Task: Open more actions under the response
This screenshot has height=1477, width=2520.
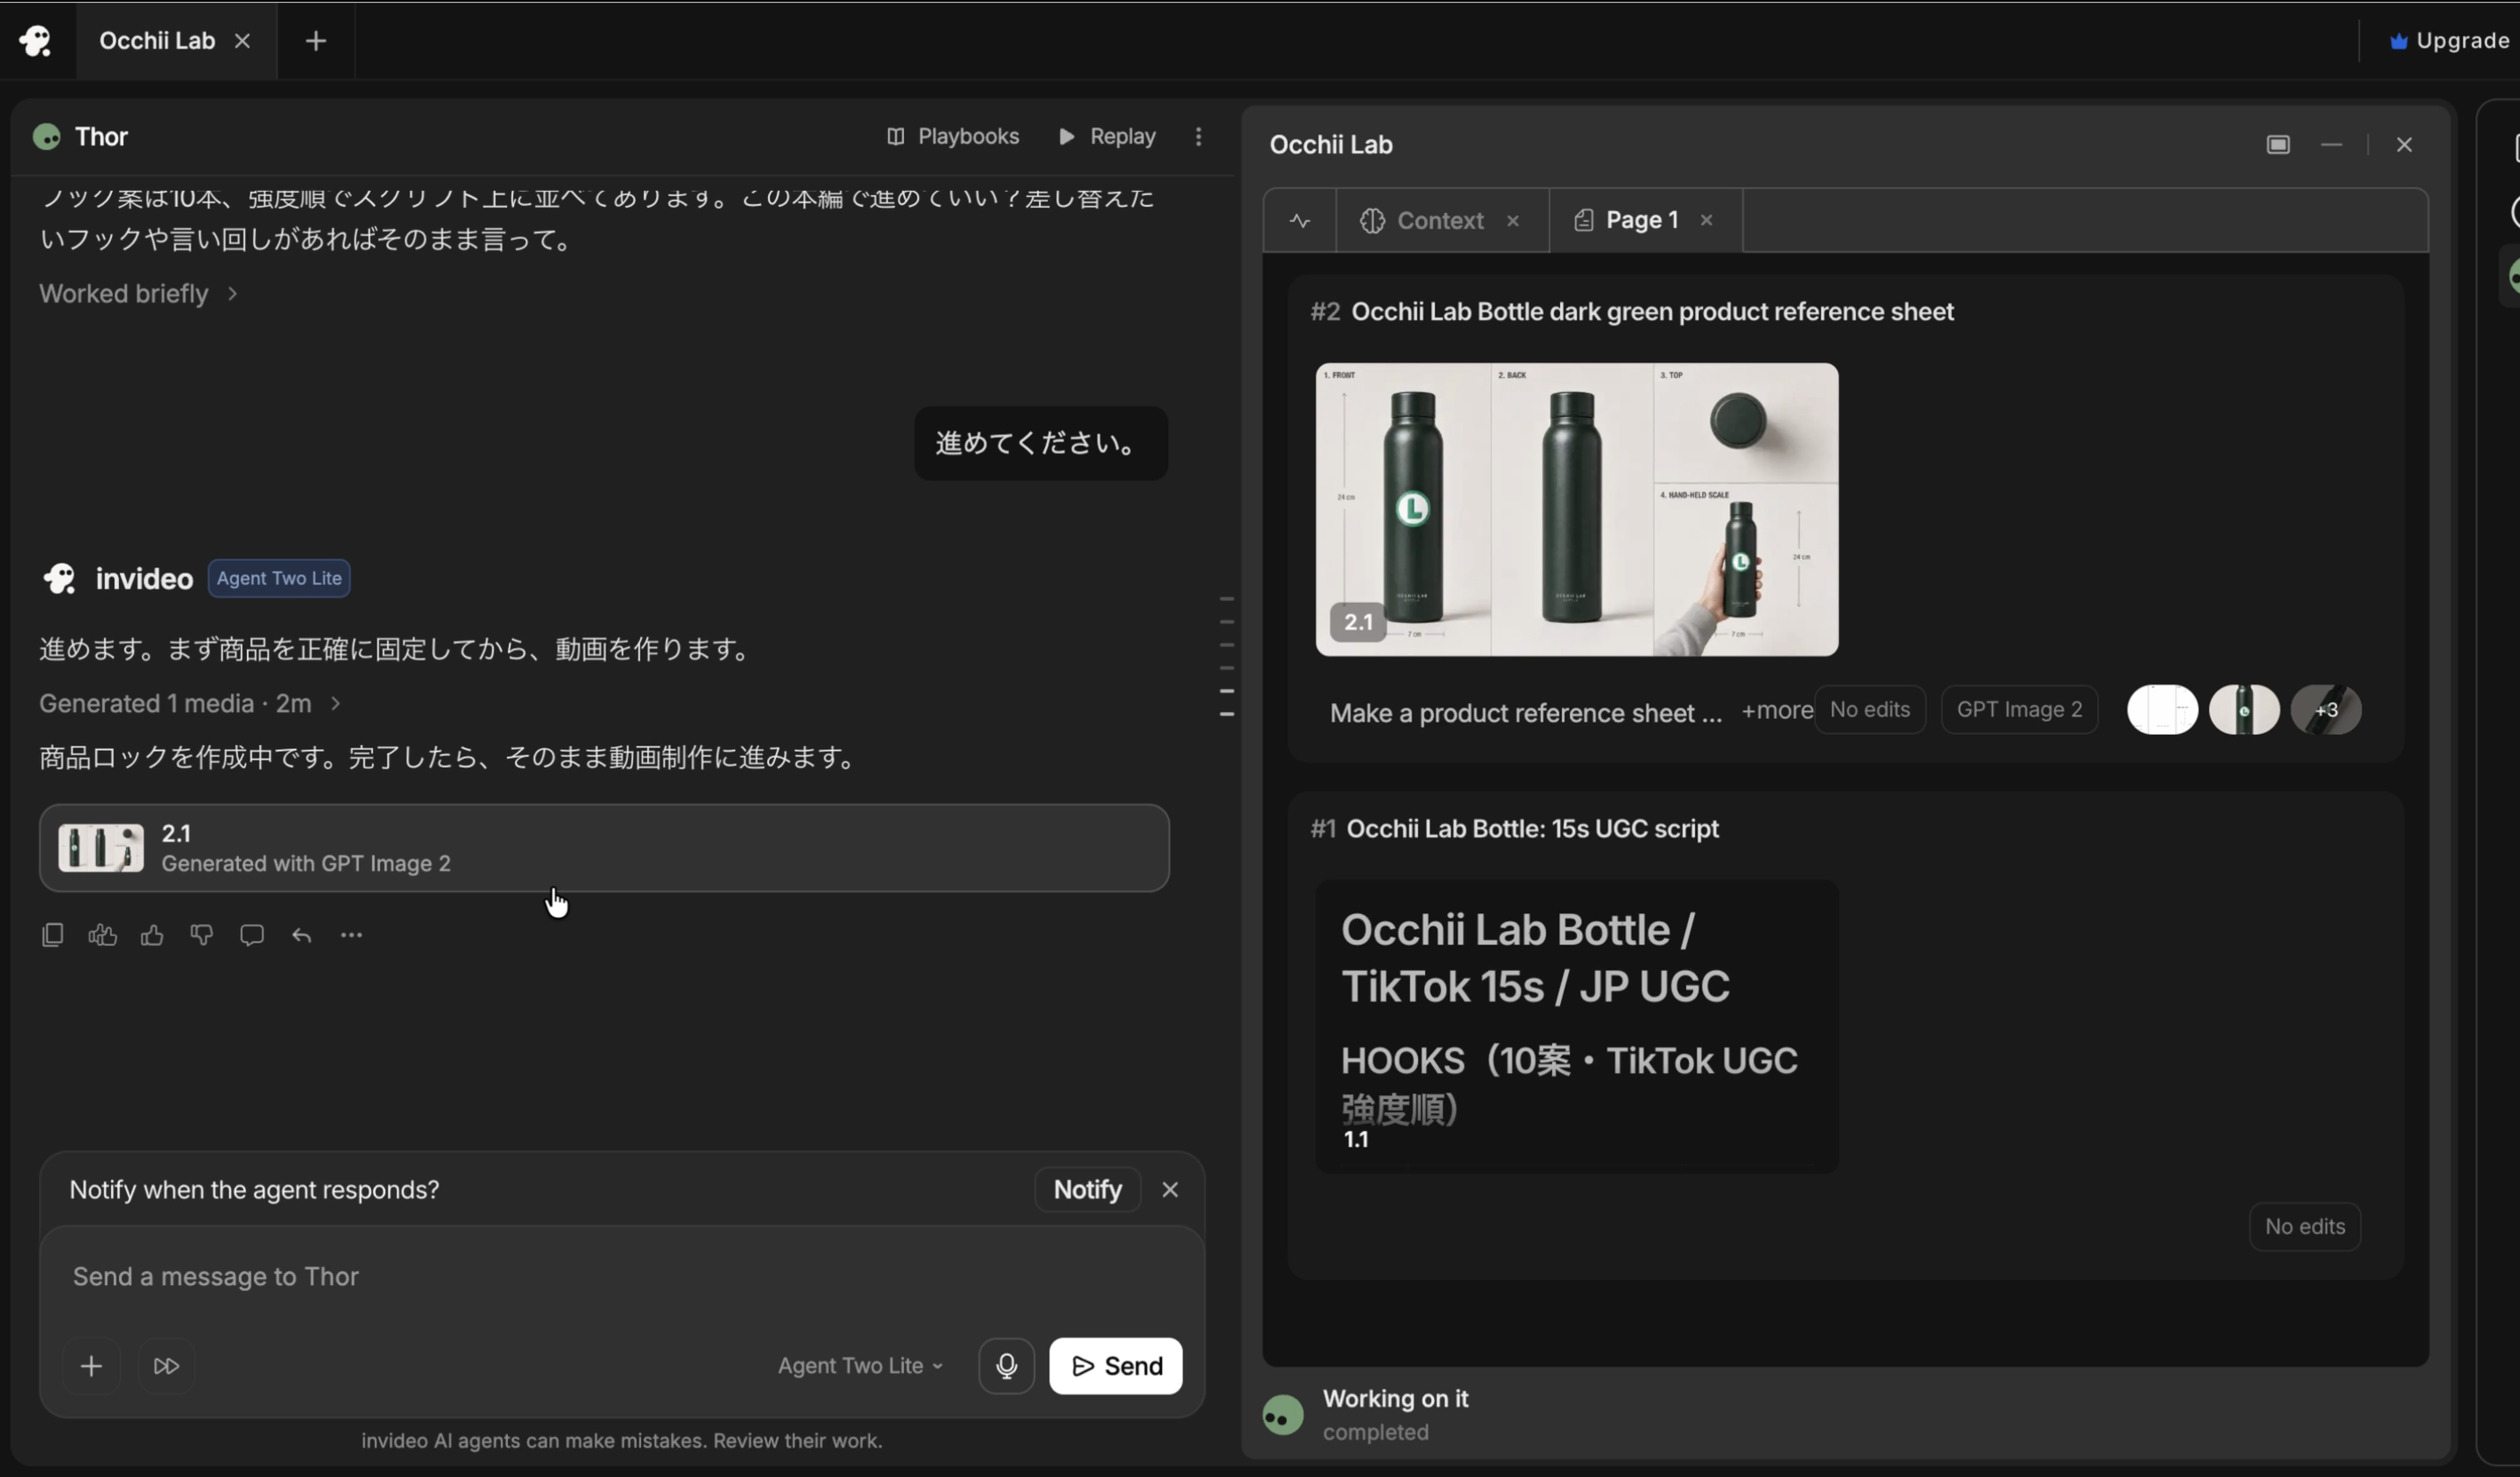Action: (351, 936)
